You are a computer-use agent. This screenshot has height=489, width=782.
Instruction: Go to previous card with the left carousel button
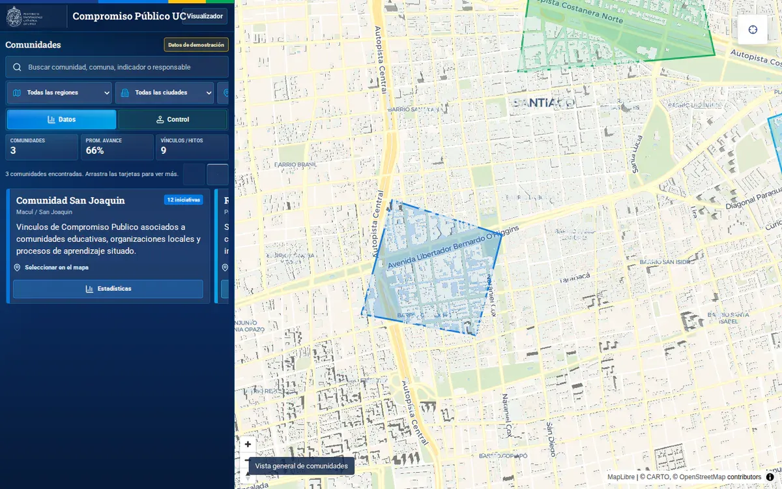[x=194, y=175]
